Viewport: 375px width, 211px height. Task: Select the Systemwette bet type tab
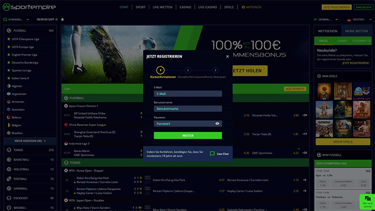[362, 41]
